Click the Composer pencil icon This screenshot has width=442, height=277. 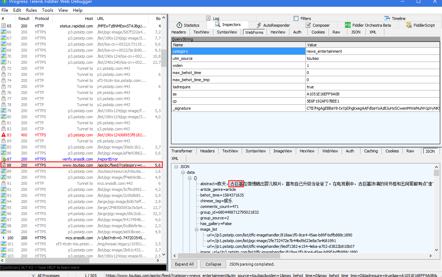[308, 25]
